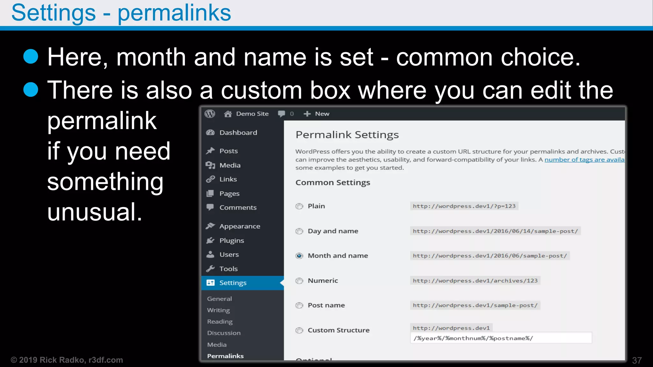Screen dimensions: 653x367
Task: Select the Plain permalink radio button
Action: 299,206
